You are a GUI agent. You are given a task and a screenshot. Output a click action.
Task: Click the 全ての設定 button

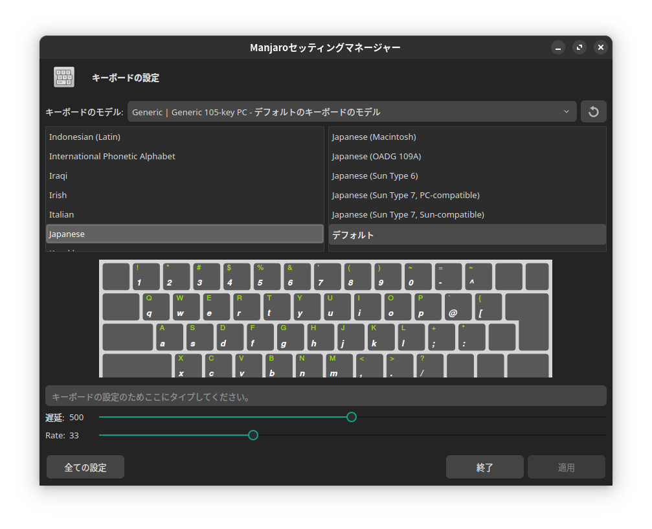coord(85,467)
